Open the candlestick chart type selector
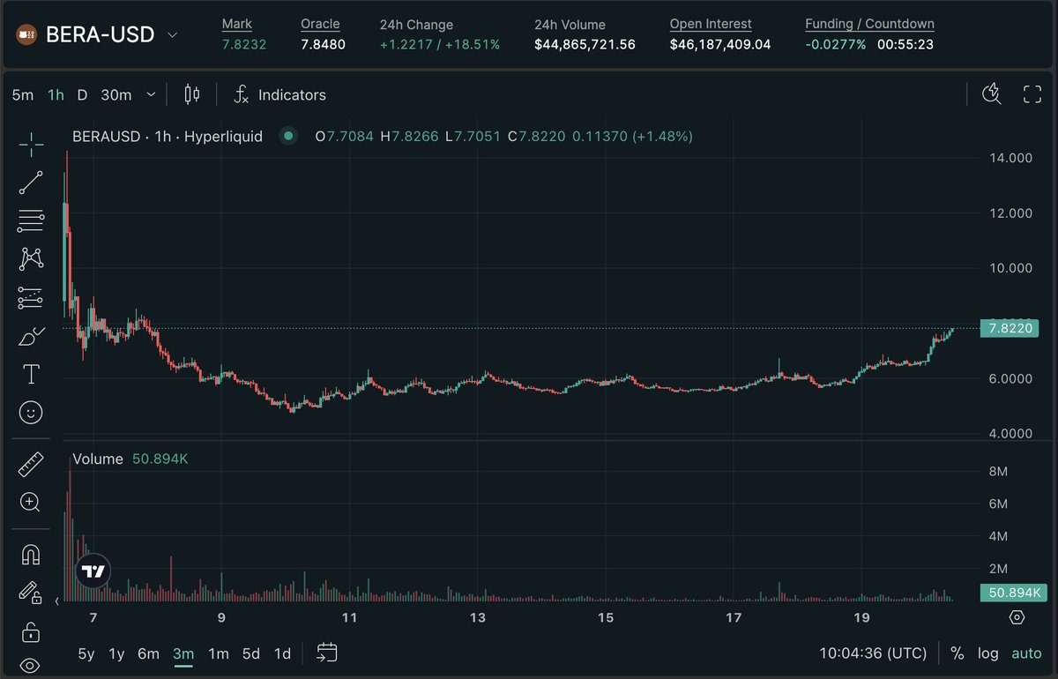The width and height of the screenshot is (1058, 679). pos(192,94)
